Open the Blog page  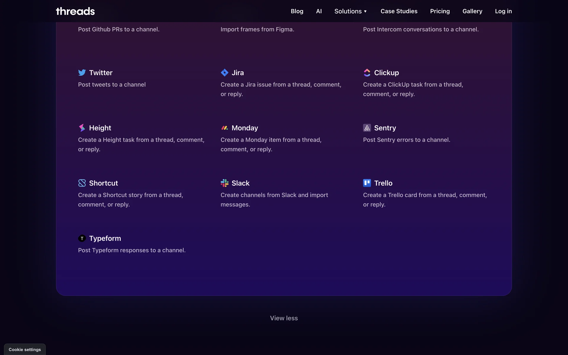point(297,11)
